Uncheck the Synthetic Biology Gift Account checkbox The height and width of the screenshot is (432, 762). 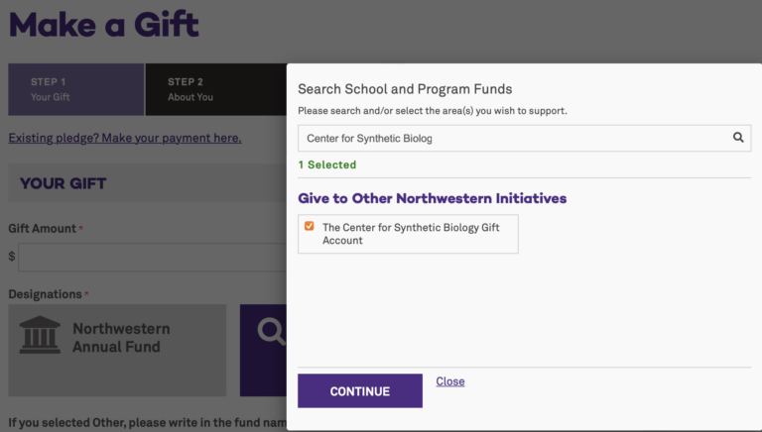click(310, 227)
